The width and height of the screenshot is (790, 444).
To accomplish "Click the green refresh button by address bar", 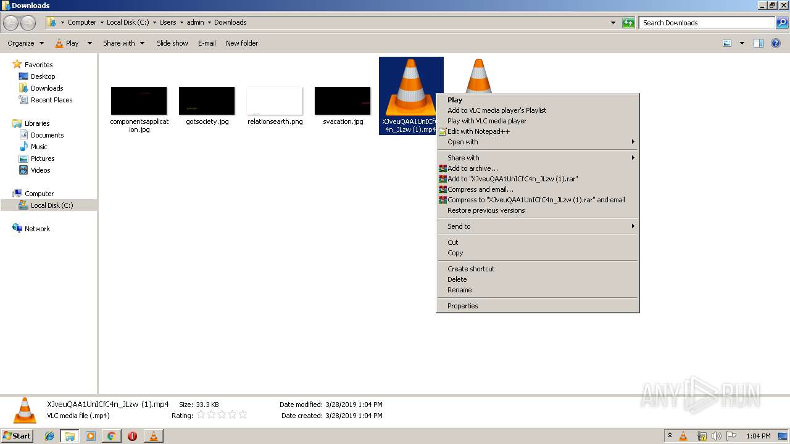I will tap(628, 23).
